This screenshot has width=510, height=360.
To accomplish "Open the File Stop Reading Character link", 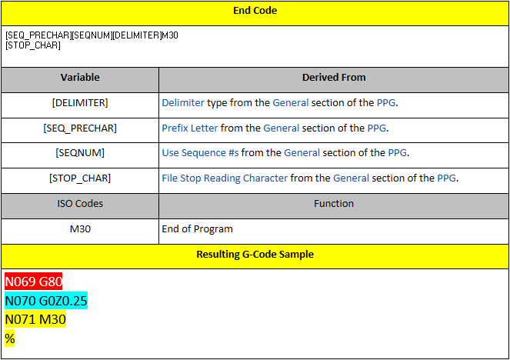I will pos(225,178).
